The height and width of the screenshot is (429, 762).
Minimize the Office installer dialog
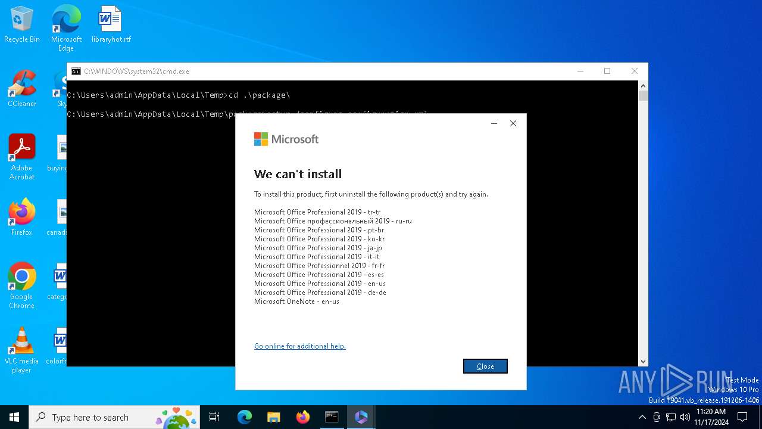[494, 123]
